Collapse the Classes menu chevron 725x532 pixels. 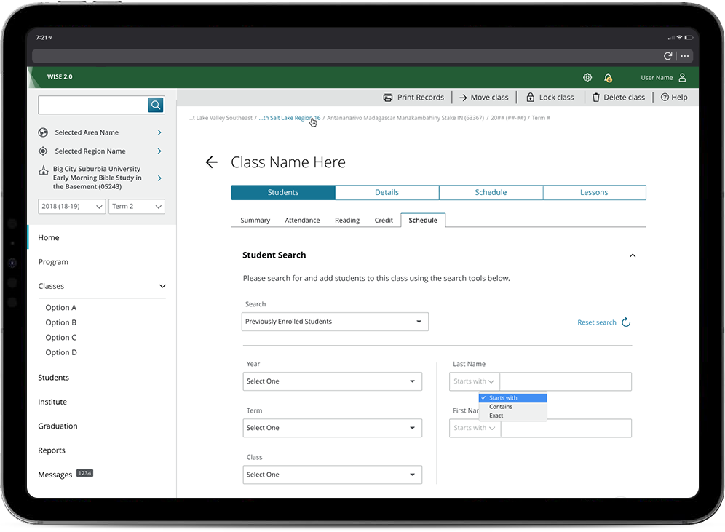pyautogui.click(x=162, y=286)
